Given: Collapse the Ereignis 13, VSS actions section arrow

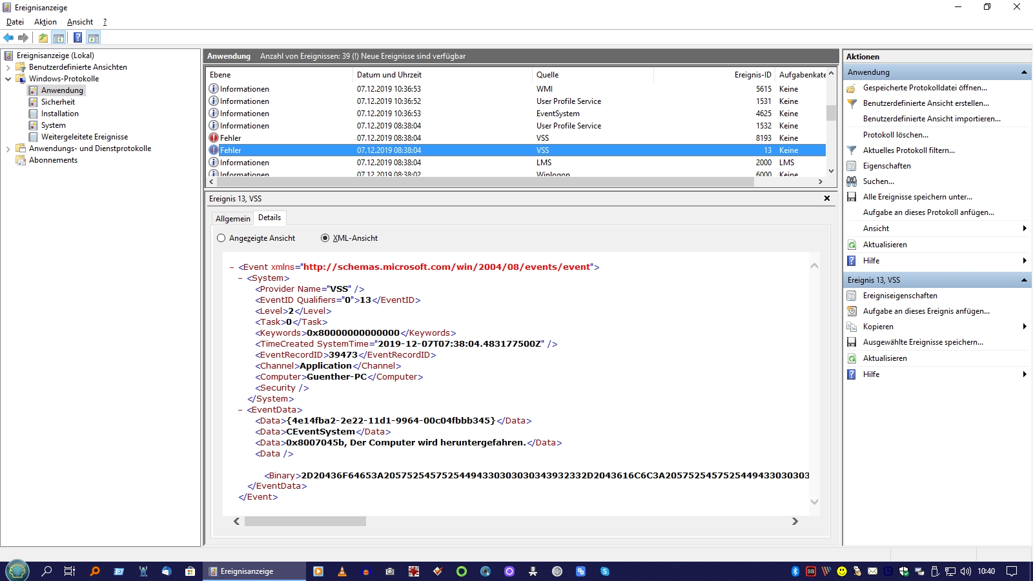Looking at the screenshot, I should (1024, 280).
